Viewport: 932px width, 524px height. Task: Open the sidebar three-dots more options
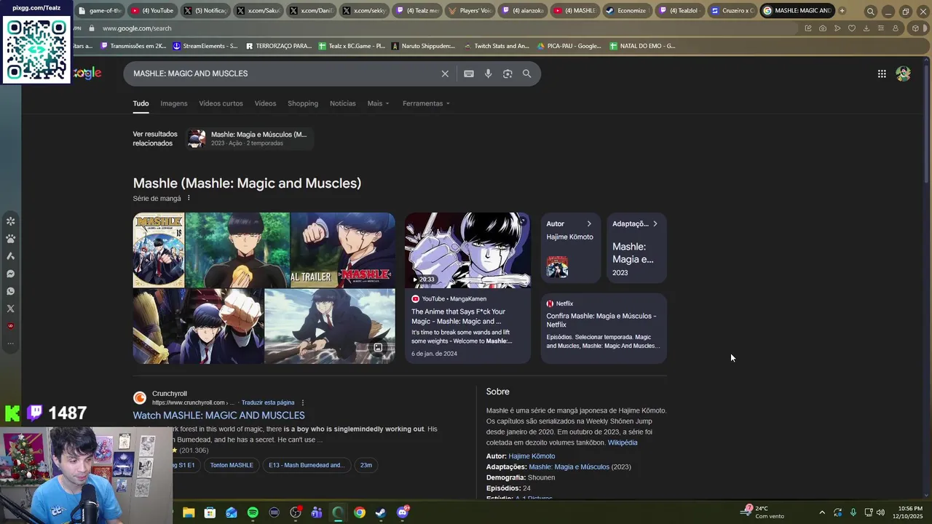[10, 343]
